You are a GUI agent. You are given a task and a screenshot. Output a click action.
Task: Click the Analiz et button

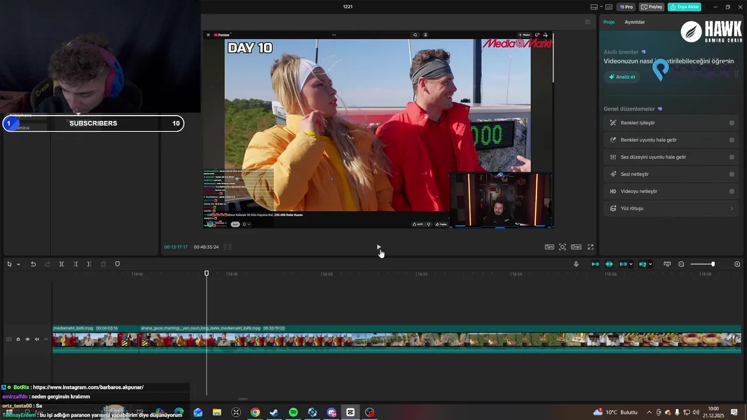(x=622, y=77)
